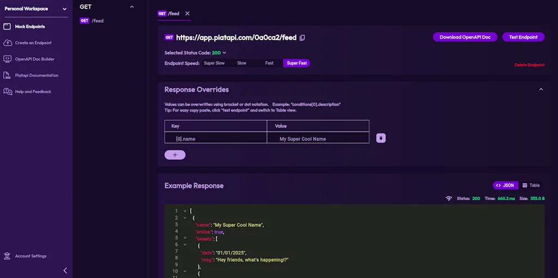Click the "01/01/2025" date value in JSON
The height and width of the screenshot is (278, 558).
[231, 253]
